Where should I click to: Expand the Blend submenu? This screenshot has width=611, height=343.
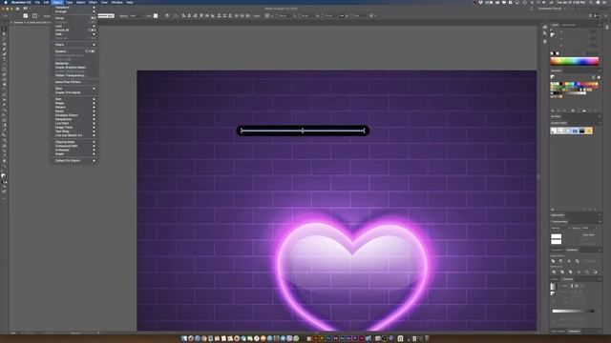(74, 111)
